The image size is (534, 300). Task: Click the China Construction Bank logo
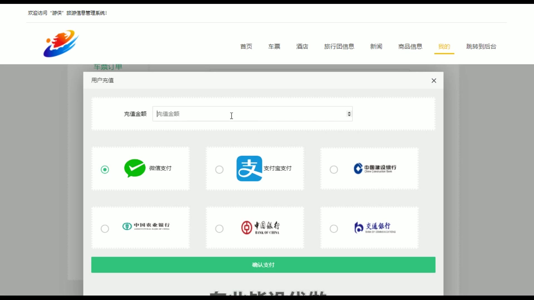(375, 168)
